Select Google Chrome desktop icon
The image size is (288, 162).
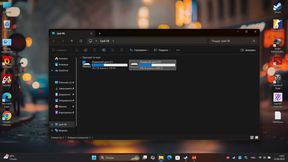(x=7, y=119)
